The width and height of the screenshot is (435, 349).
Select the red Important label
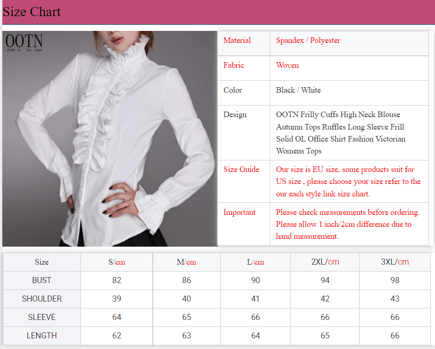point(239,213)
